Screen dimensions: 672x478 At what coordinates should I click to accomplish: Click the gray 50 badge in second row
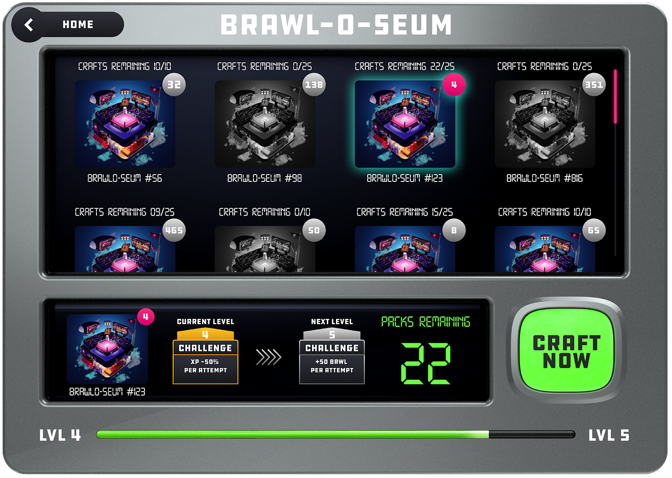pyautogui.click(x=314, y=230)
